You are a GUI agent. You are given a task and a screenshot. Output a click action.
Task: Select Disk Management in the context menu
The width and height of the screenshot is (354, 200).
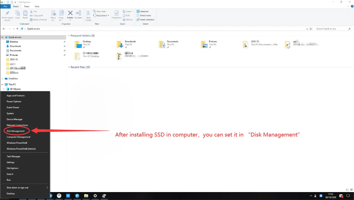click(16, 131)
